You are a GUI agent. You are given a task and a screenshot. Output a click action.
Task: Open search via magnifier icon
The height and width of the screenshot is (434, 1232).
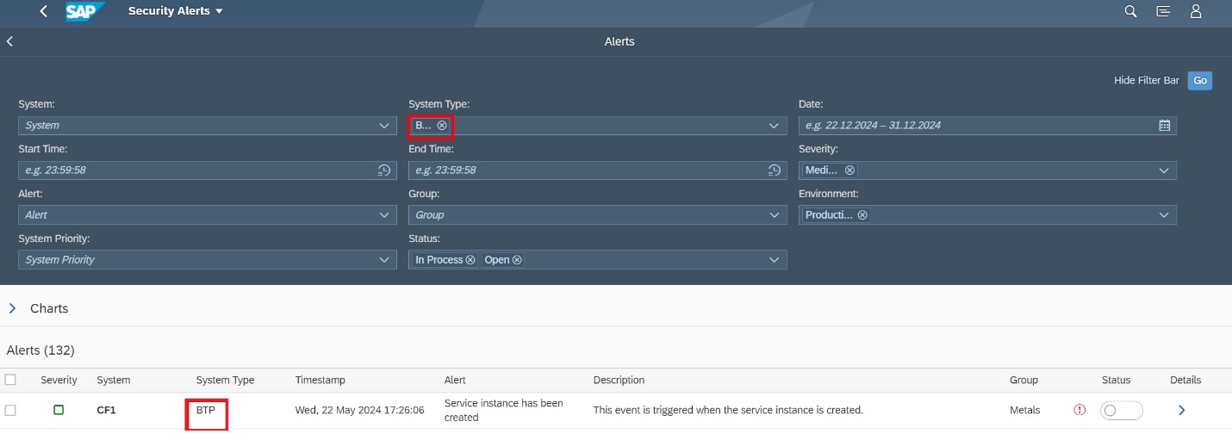1130,12
